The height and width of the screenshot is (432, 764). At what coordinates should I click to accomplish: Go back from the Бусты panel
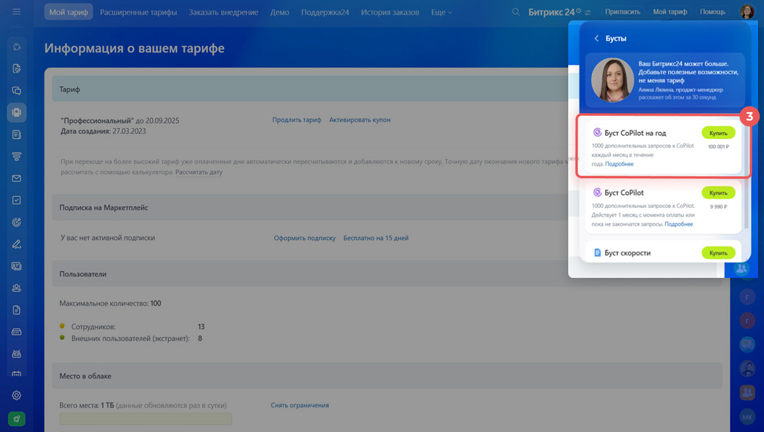(596, 38)
